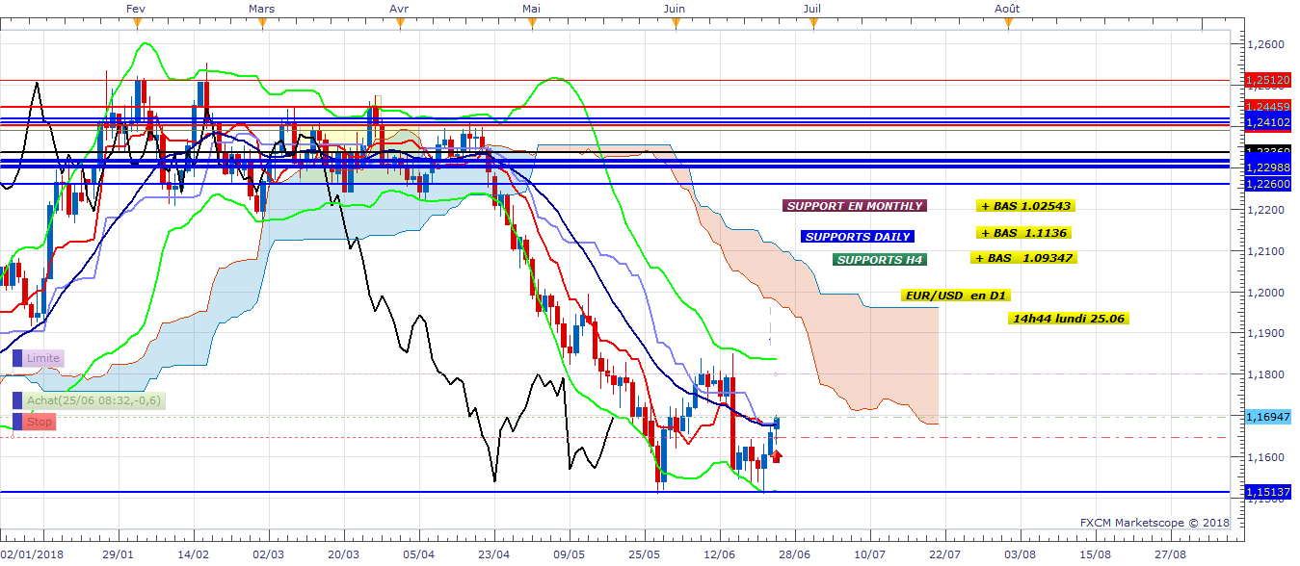Viewport: 1300px width, 566px height.
Task: Select the EUR/USD en D1 text label
Action: click(x=956, y=296)
